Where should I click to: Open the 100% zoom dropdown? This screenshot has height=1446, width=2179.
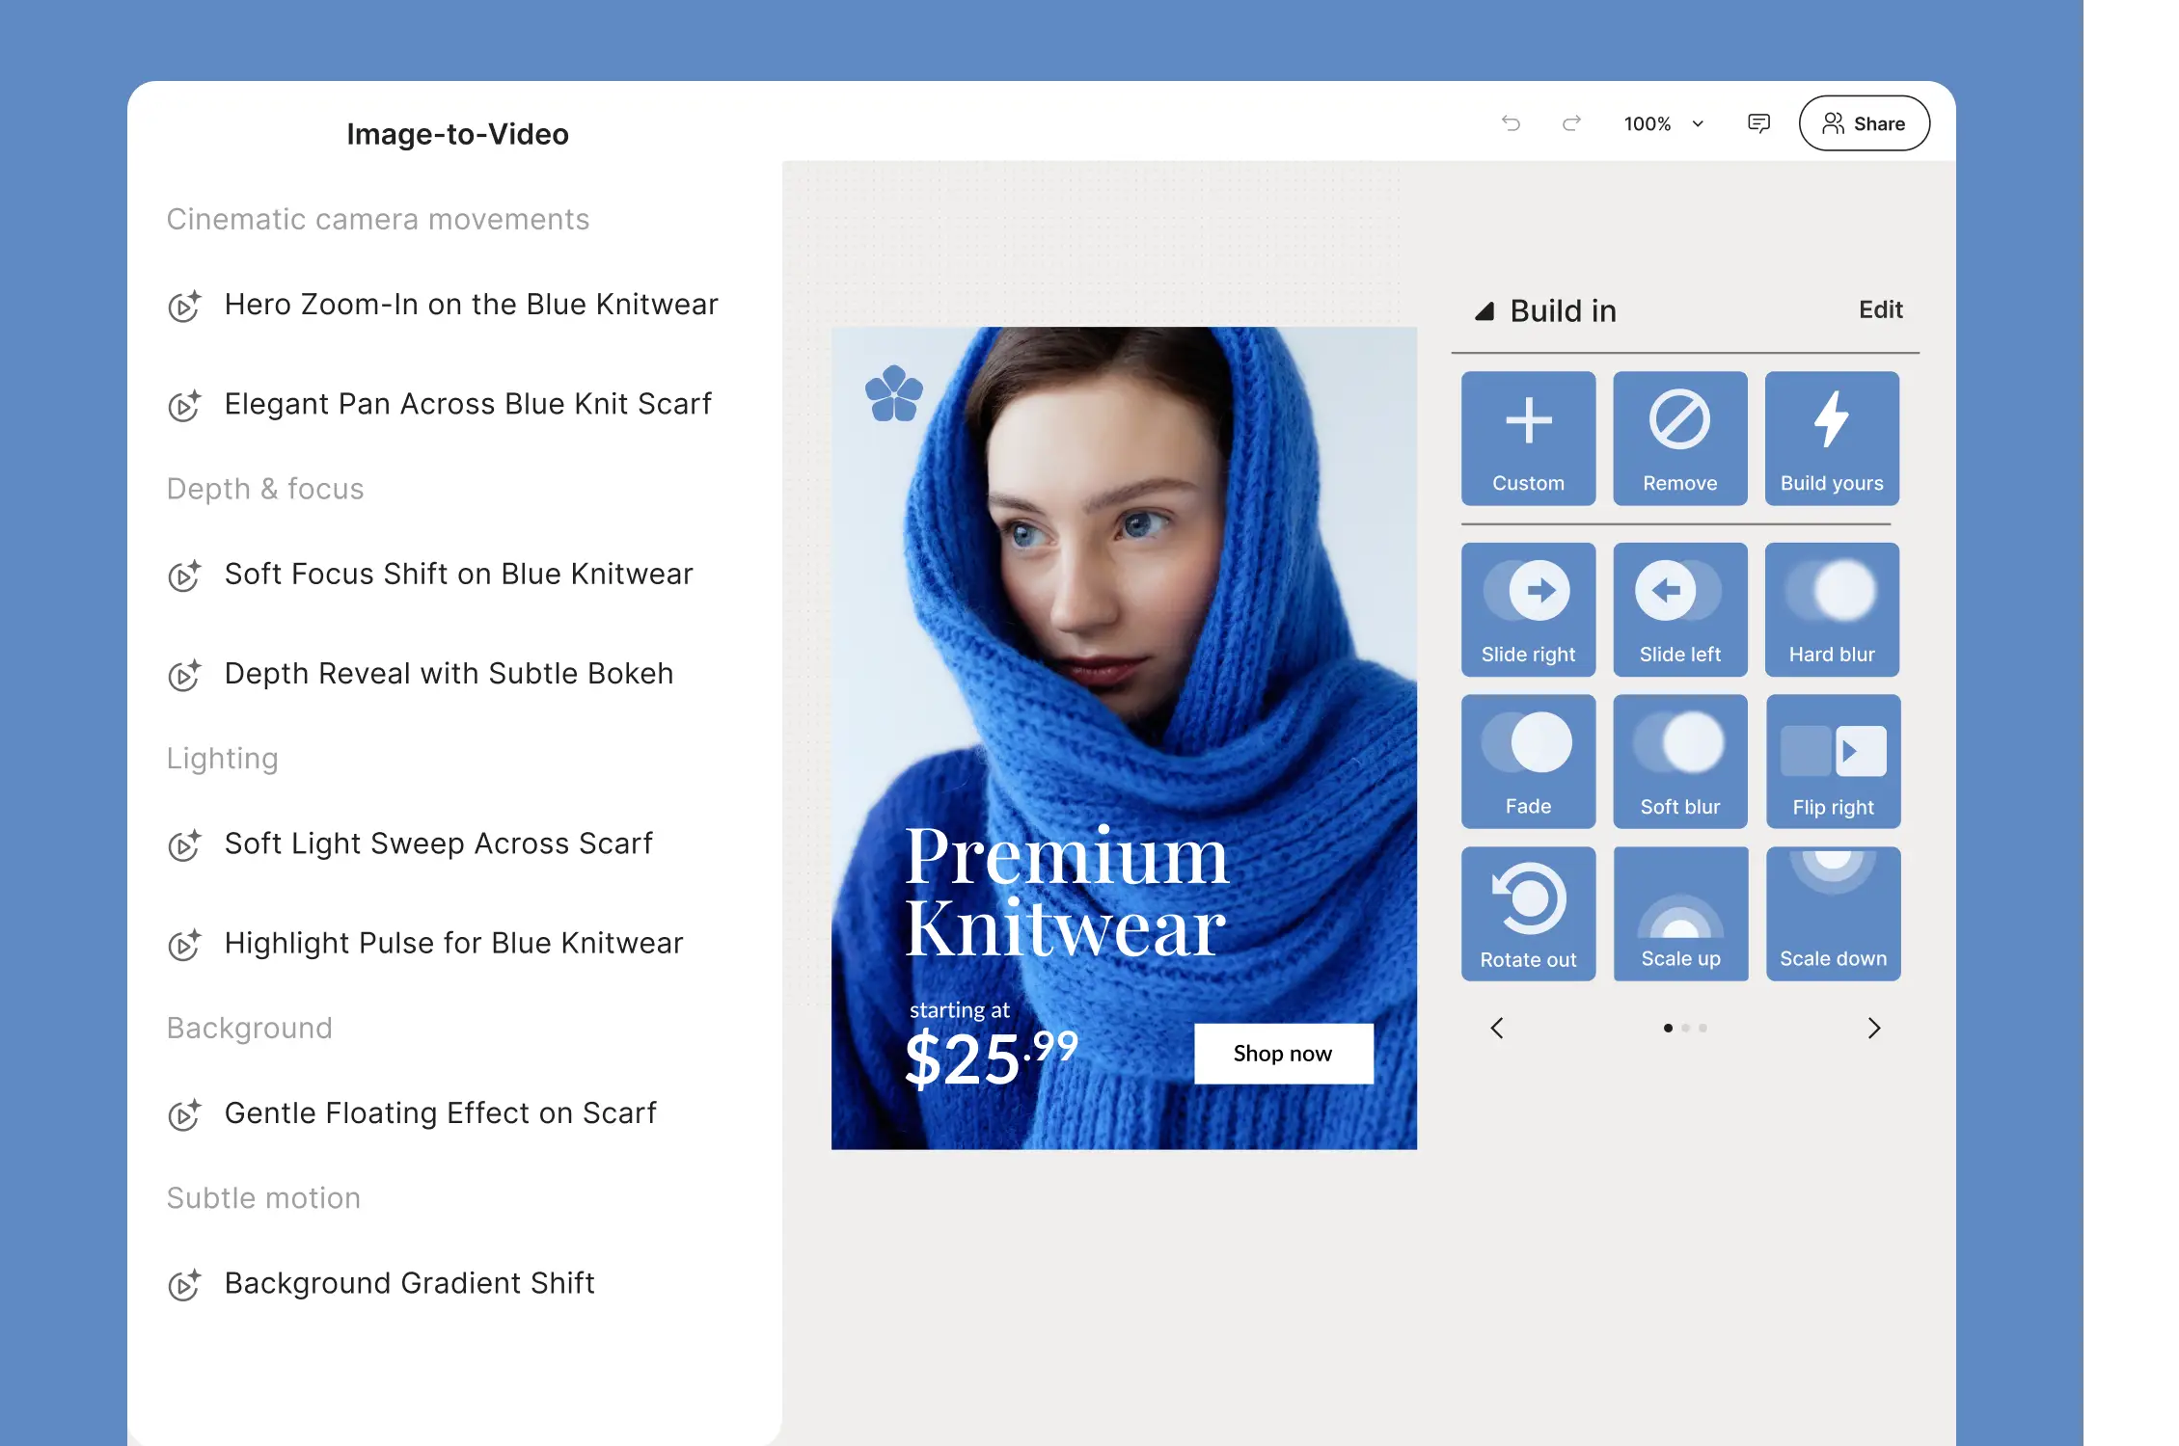tap(1665, 123)
